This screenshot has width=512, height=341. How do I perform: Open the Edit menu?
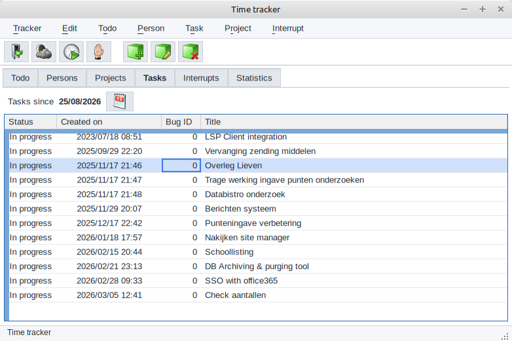69,28
